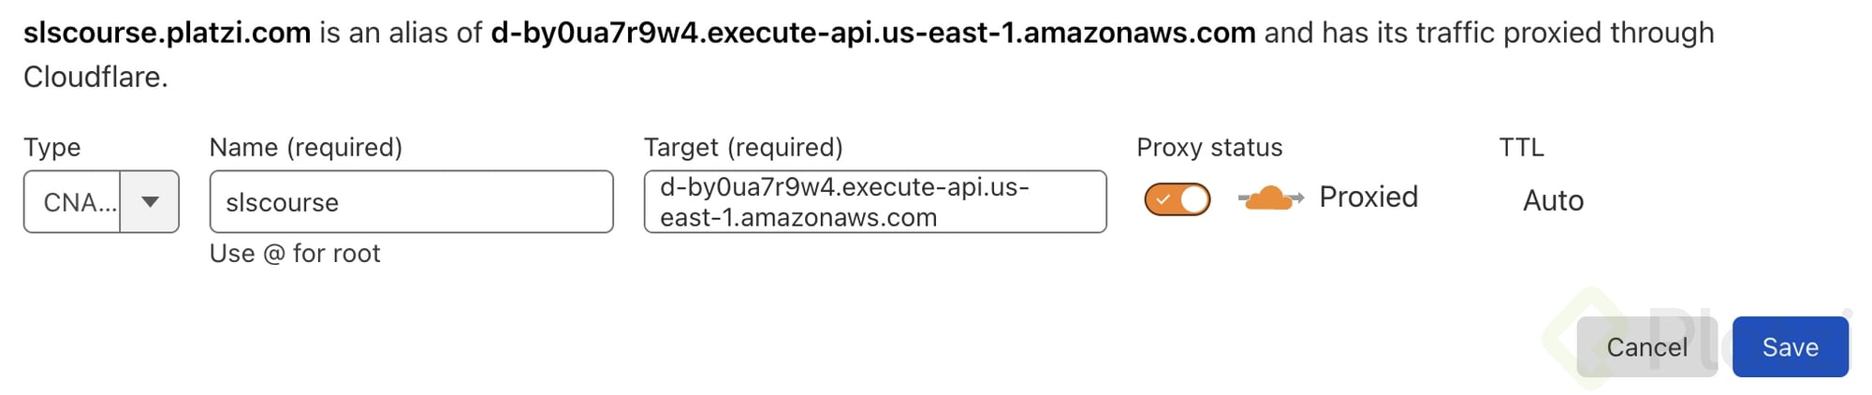Click the Auto TTL value
This screenshot has width=1872, height=395.
click(x=1553, y=200)
